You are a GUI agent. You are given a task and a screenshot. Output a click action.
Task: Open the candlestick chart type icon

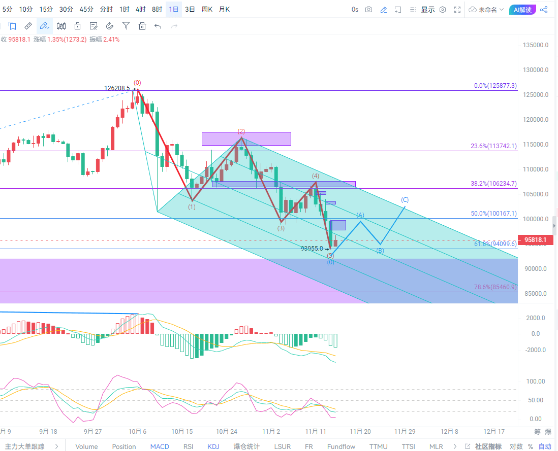click(x=61, y=26)
